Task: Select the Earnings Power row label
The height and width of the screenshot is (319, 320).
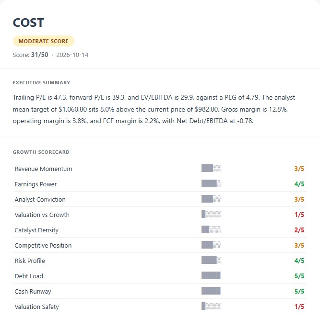Action: (36, 184)
